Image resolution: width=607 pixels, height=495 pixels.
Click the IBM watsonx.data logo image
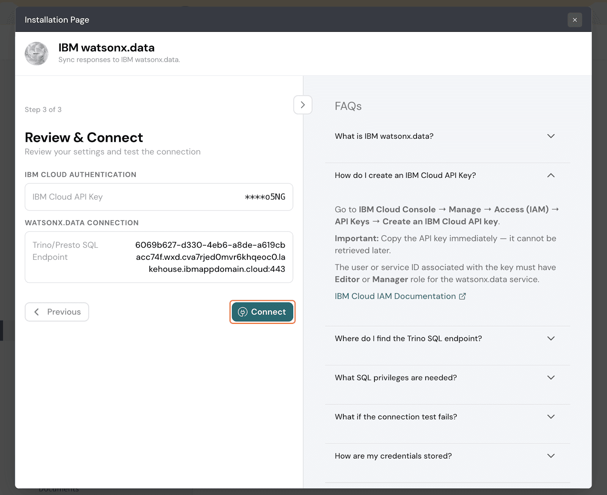(36, 53)
